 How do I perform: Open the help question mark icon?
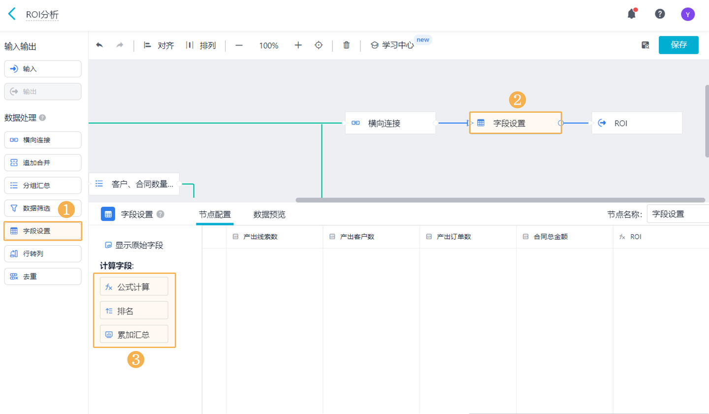660,14
